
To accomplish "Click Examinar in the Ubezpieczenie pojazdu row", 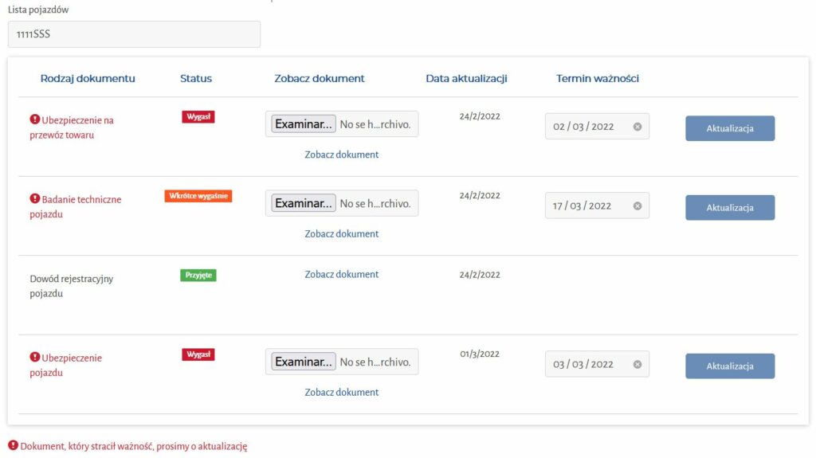I will click(x=304, y=362).
